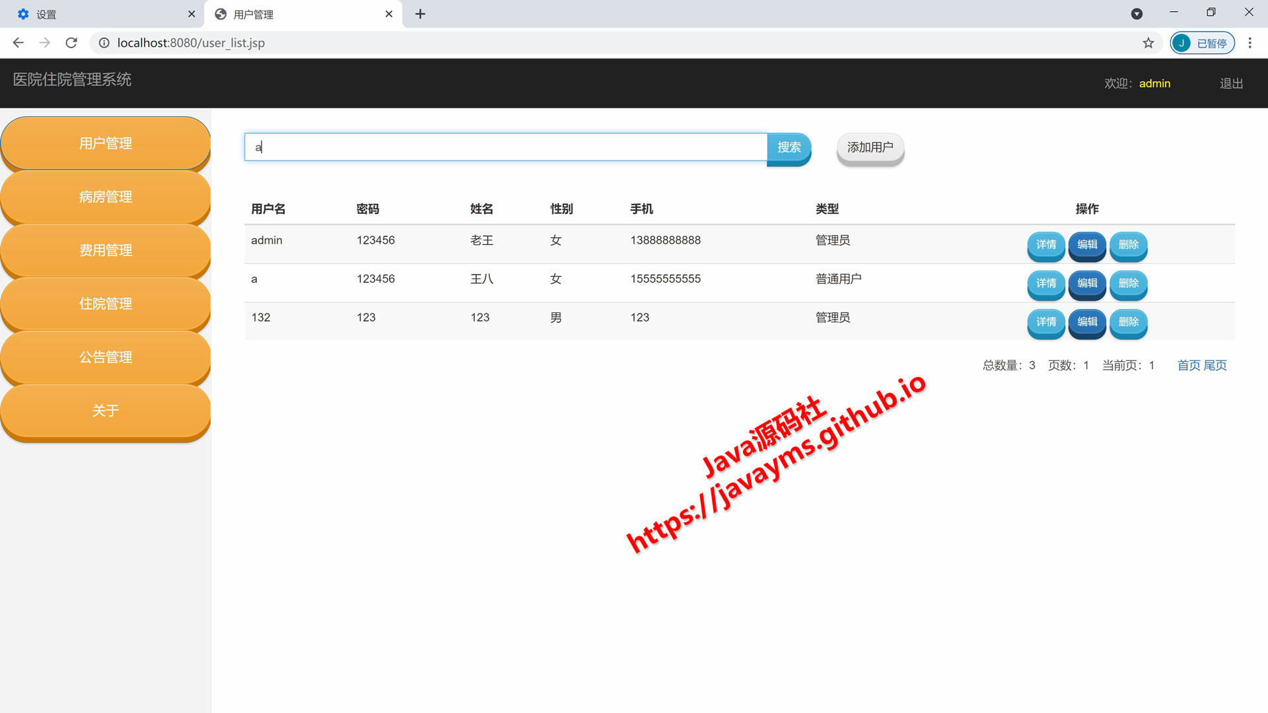Click the 当前页: 1 text
The image size is (1268, 713).
[x=1128, y=365]
